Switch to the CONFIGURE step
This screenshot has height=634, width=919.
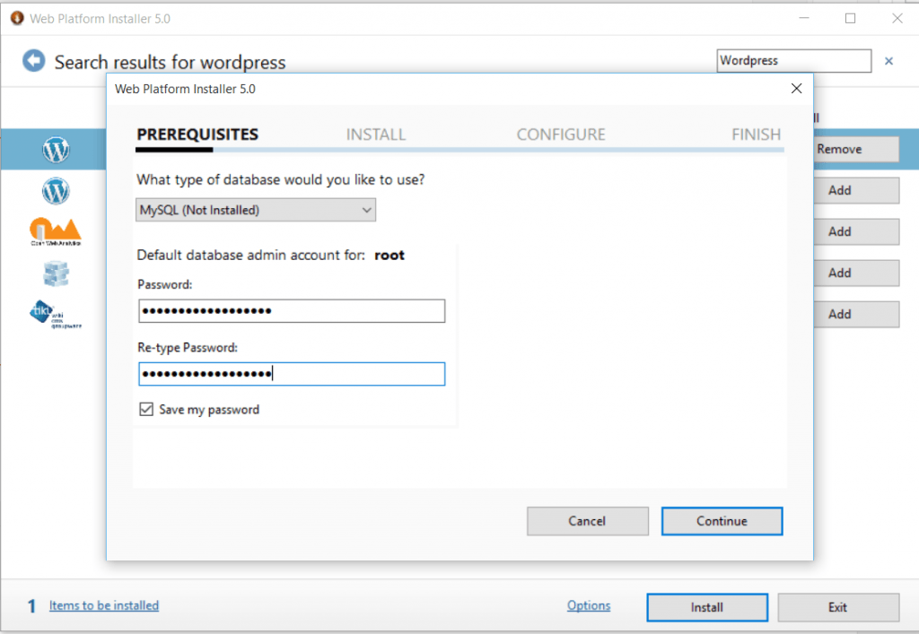(561, 135)
